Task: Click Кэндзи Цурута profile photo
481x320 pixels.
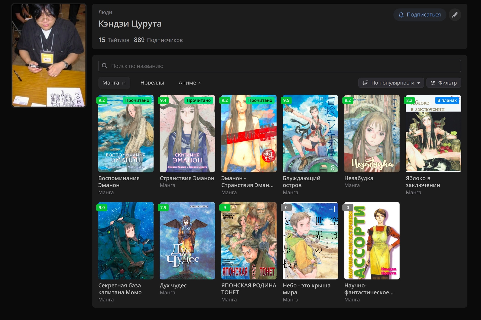Action: 49,55
